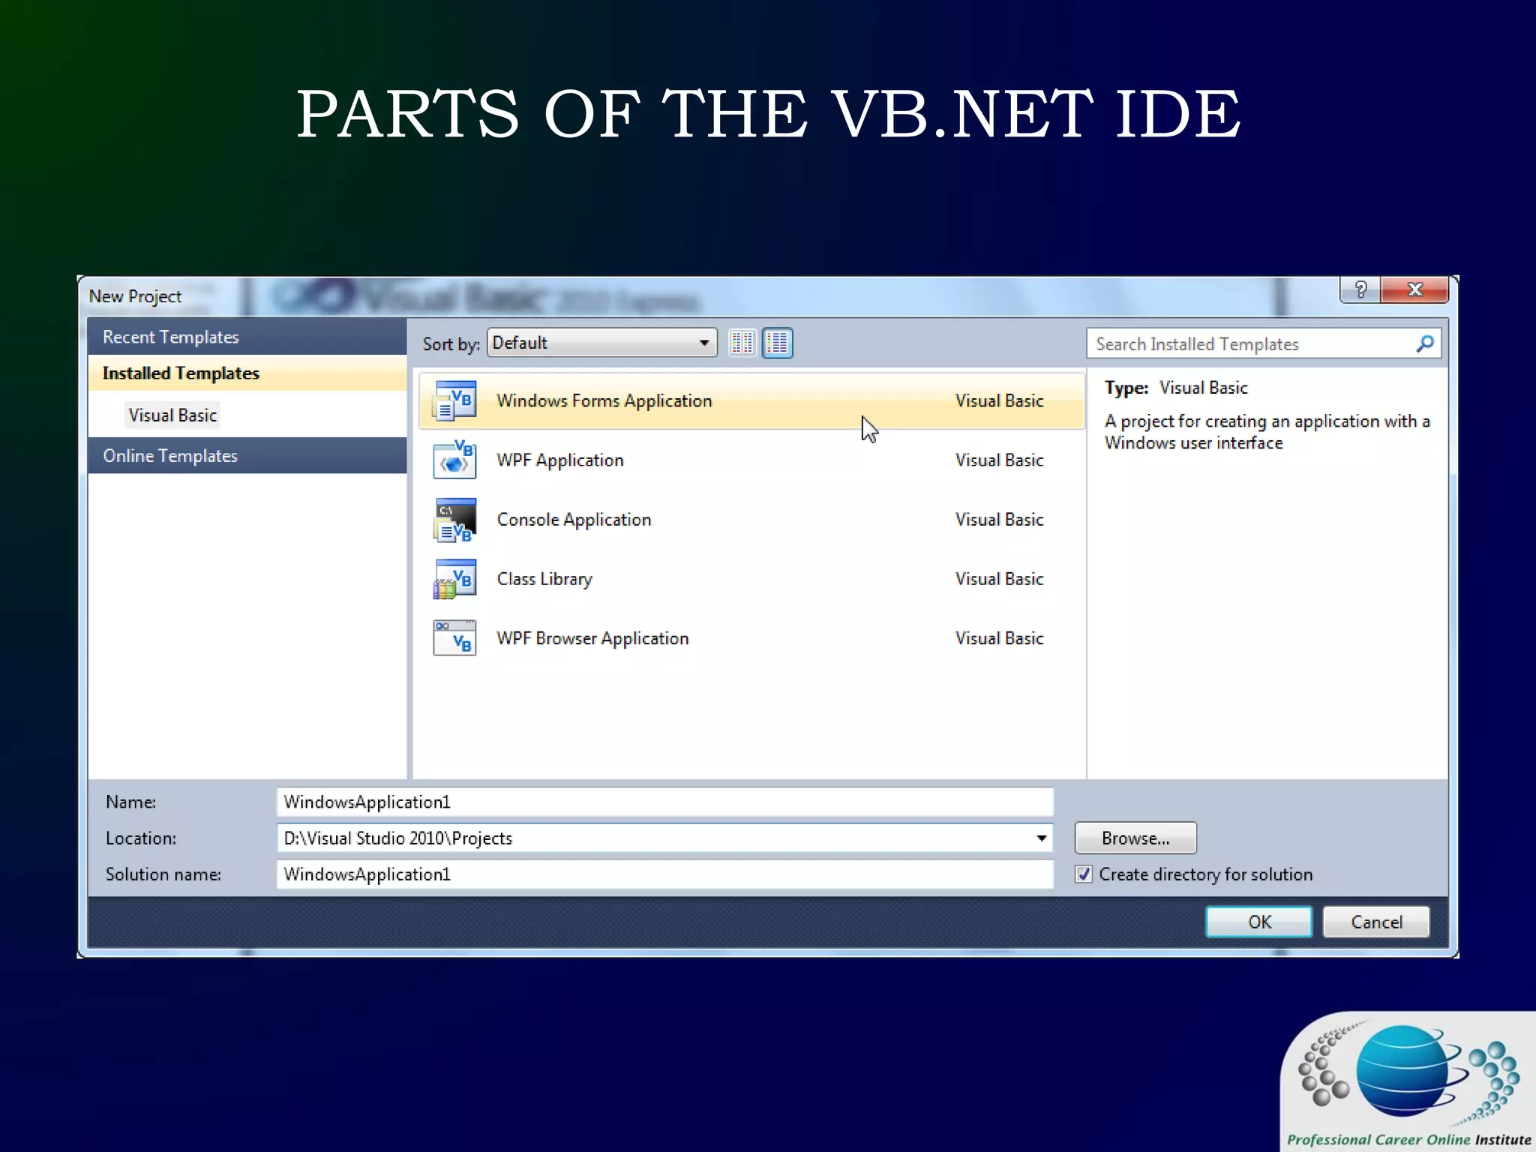Select 'Console Application' template name

click(574, 520)
